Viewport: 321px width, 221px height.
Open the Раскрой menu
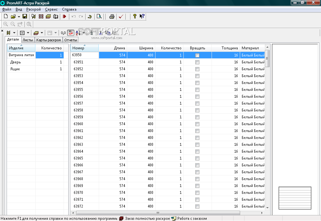point(34,9)
